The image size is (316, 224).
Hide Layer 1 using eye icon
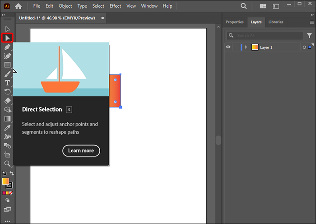tap(228, 47)
